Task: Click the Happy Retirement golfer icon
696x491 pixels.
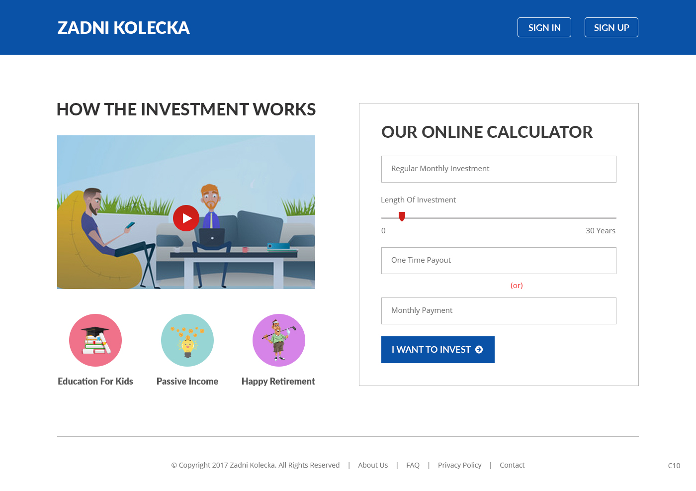Action: [x=279, y=340]
